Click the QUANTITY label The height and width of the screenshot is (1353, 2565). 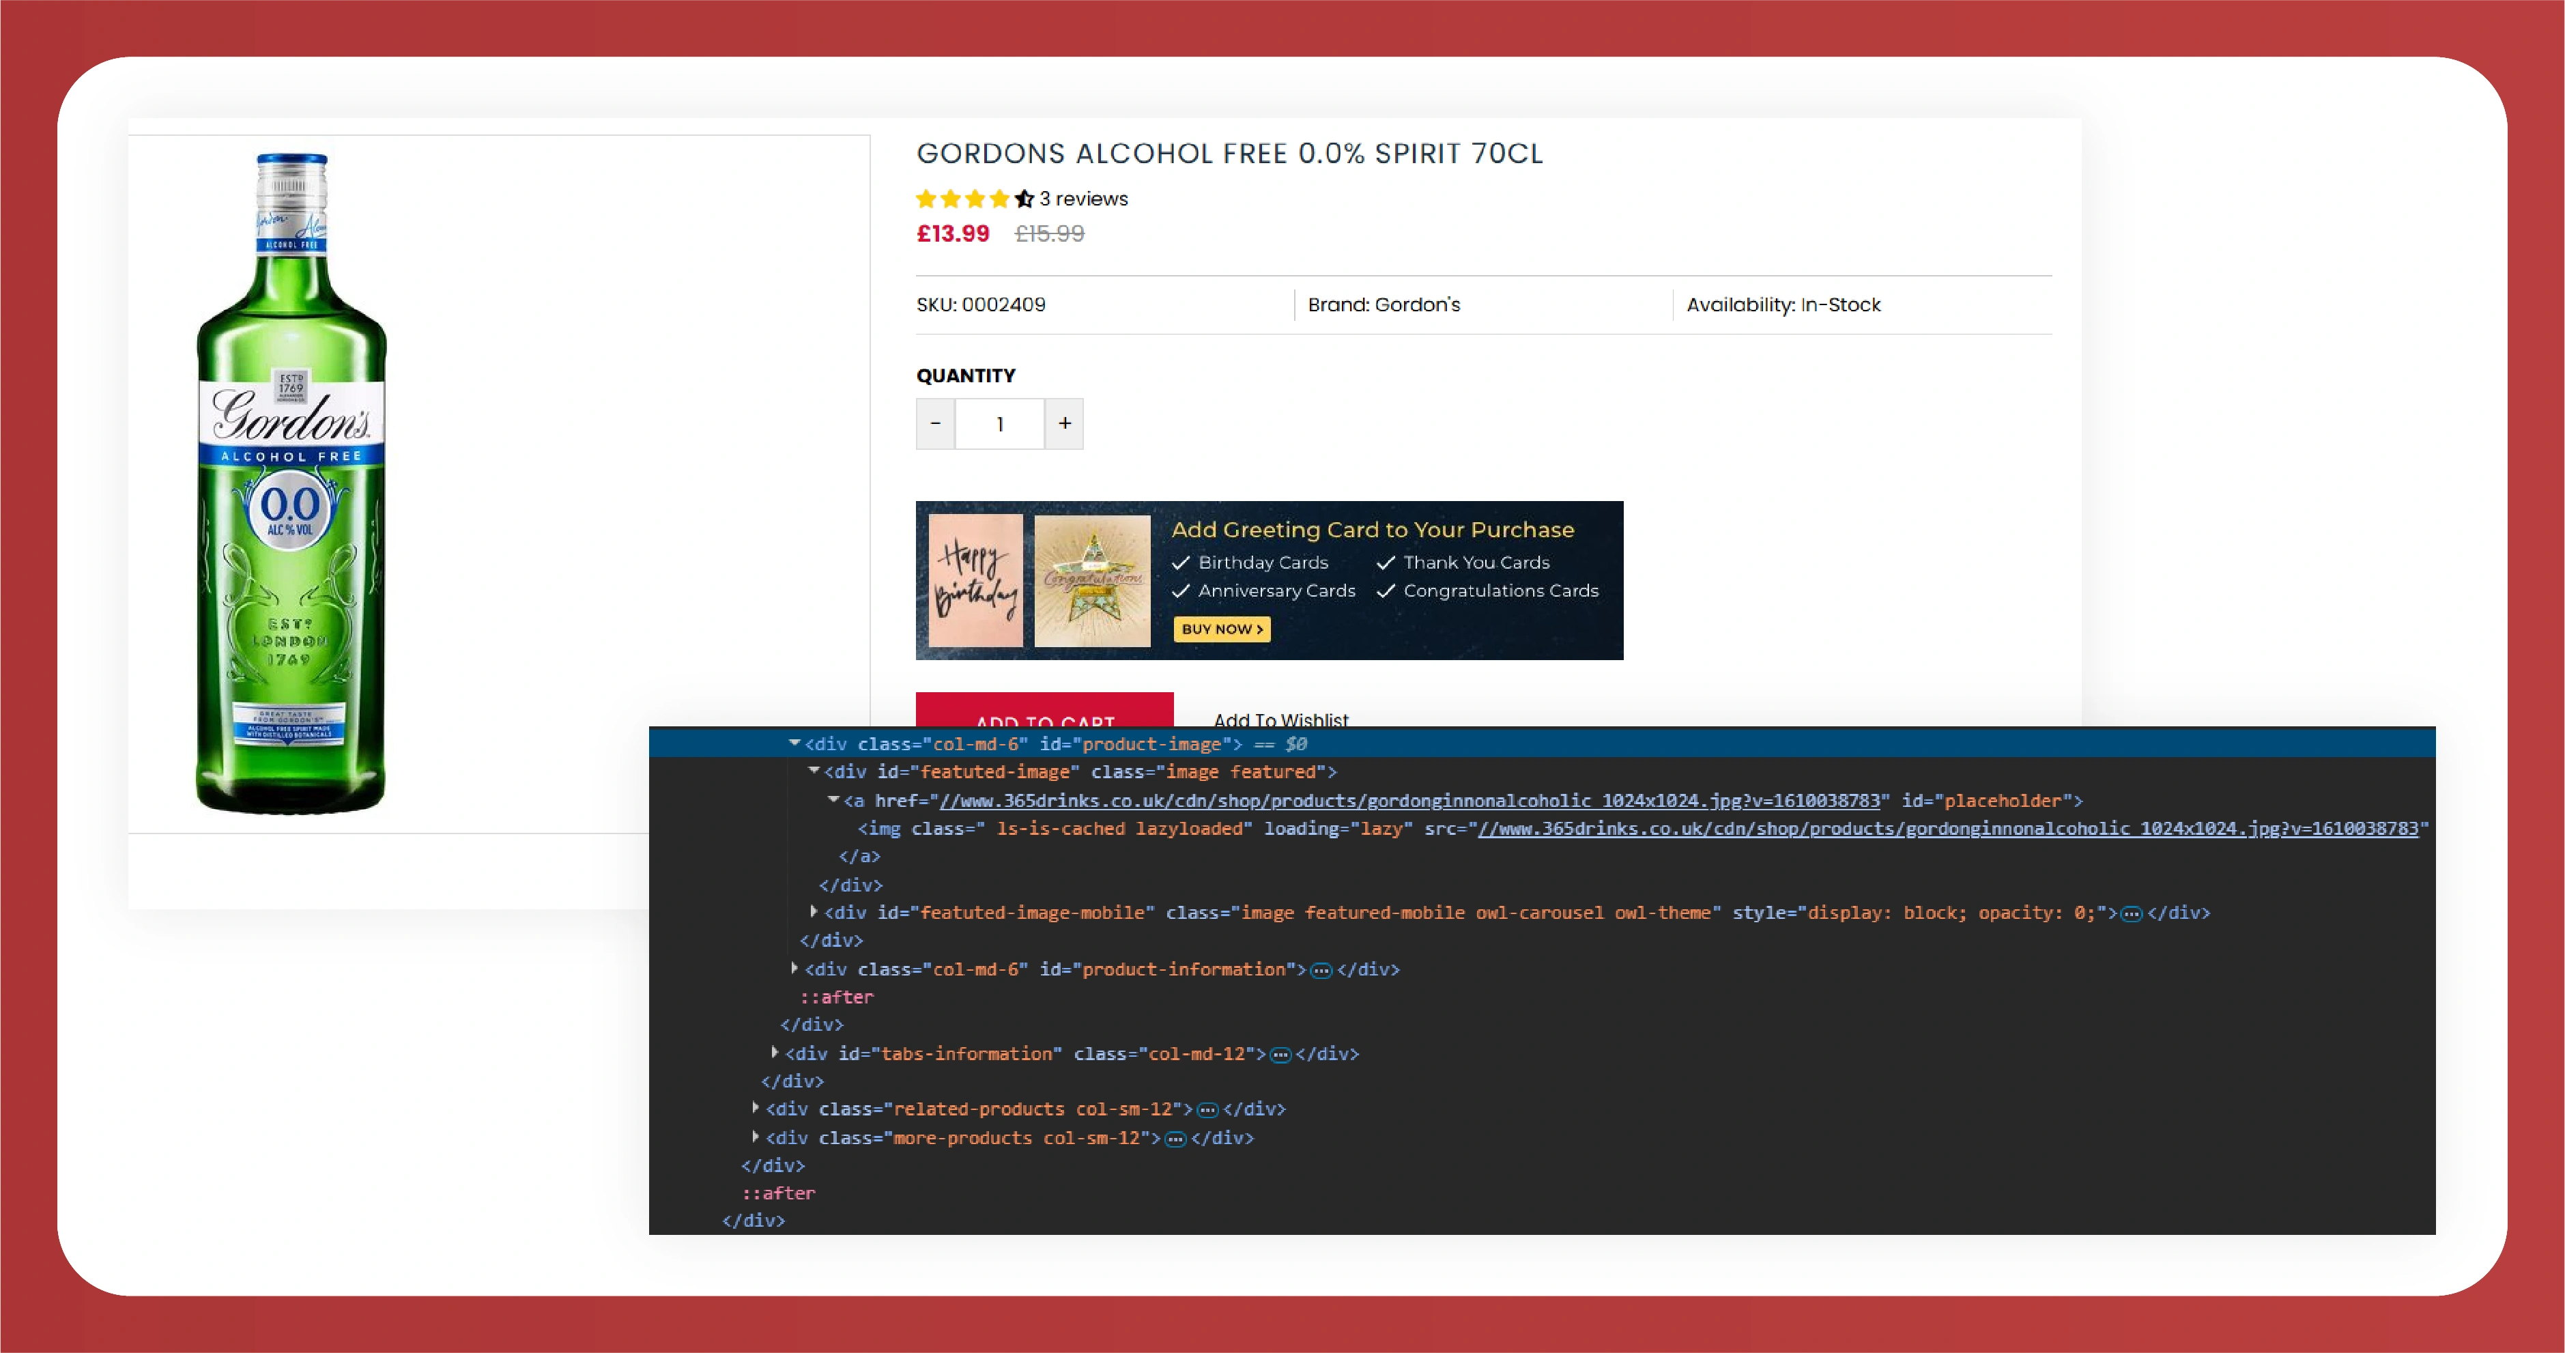tap(966, 375)
